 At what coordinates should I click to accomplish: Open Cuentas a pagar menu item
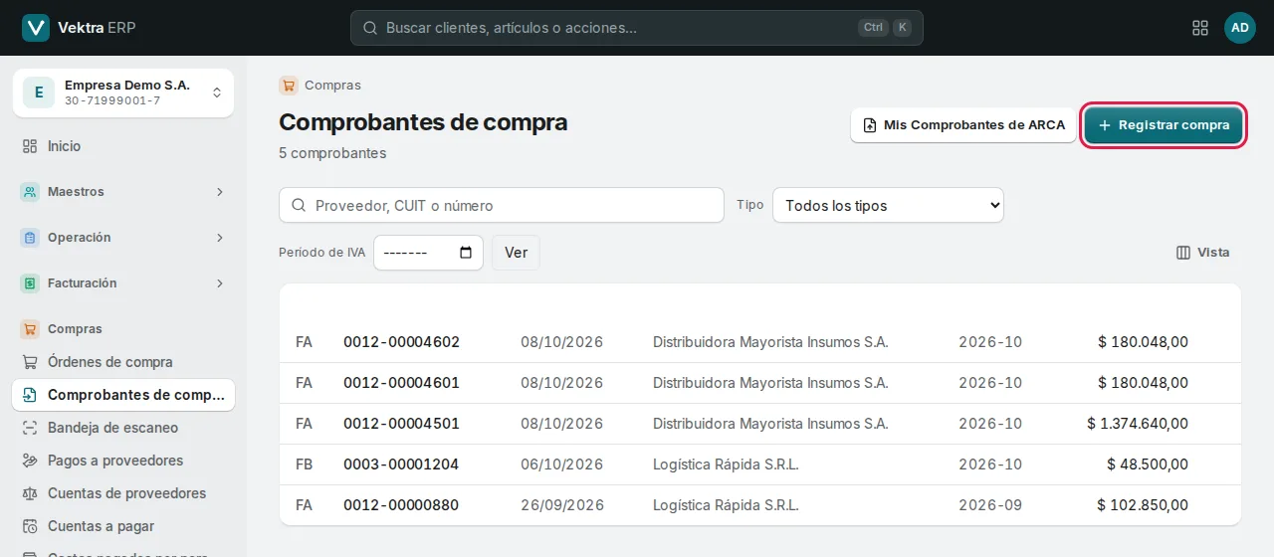tap(123, 526)
